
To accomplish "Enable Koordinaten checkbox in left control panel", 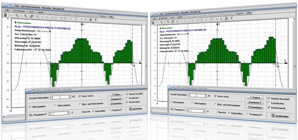I will point(127,98).
